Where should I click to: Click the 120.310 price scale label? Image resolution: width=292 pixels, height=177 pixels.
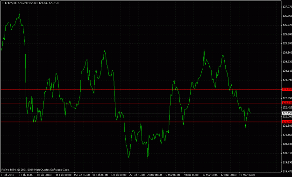[x=287, y=153]
